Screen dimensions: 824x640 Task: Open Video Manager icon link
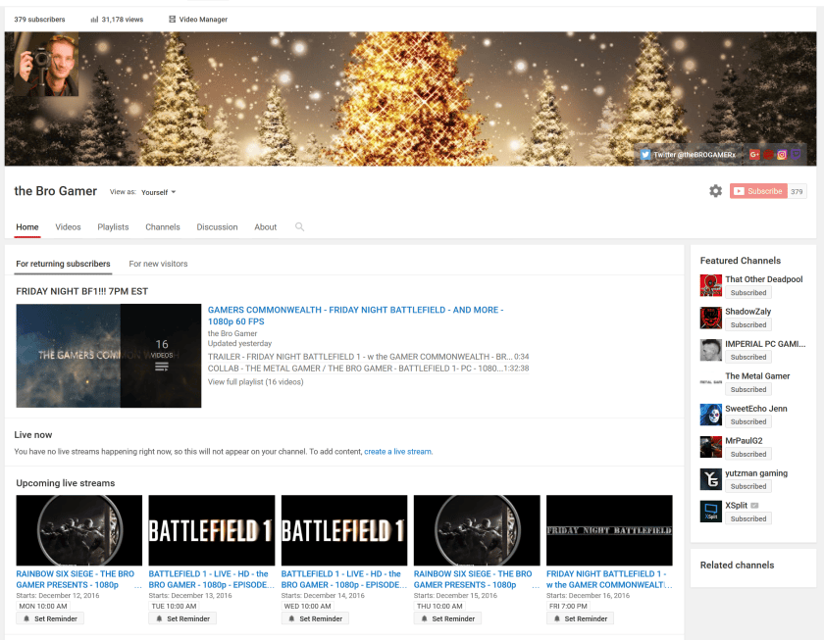click(172, 20)
